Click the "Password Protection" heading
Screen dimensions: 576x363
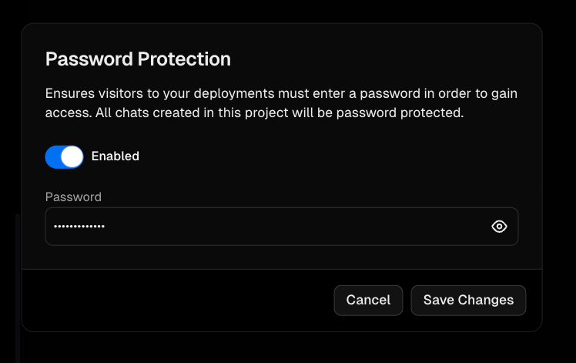click(138, 59)
